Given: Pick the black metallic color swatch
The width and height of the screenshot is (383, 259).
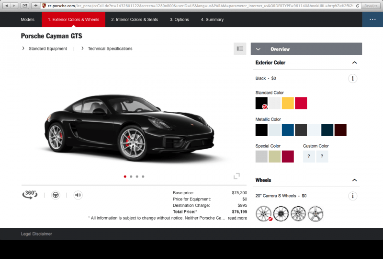Looking at the screenshot, I should [x=261, y=130].
